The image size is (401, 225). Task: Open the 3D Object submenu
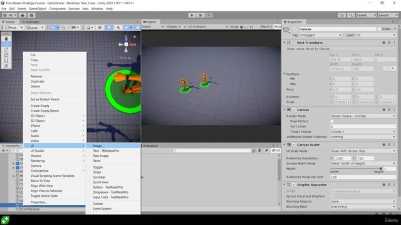55,121
